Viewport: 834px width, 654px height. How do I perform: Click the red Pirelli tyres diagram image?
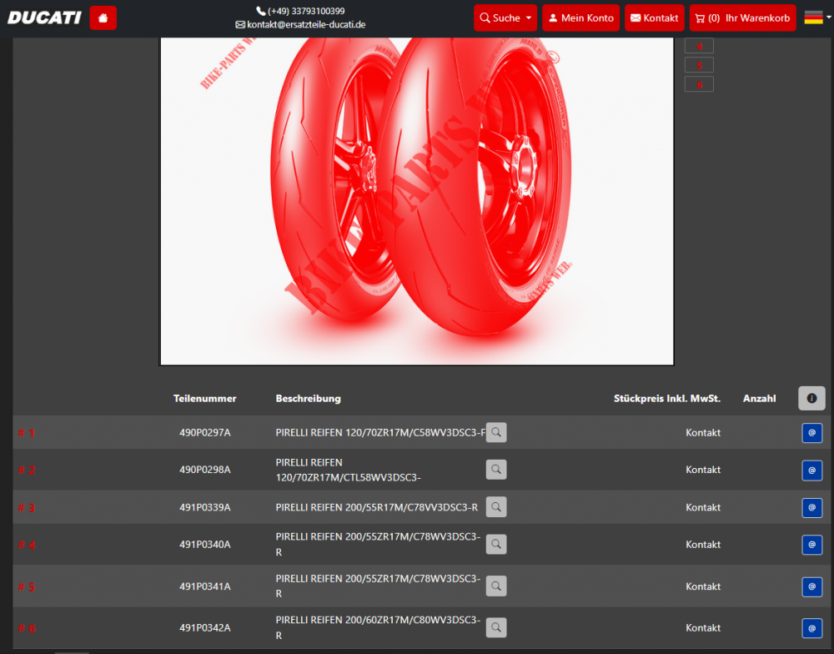click(x=416, y=200)
